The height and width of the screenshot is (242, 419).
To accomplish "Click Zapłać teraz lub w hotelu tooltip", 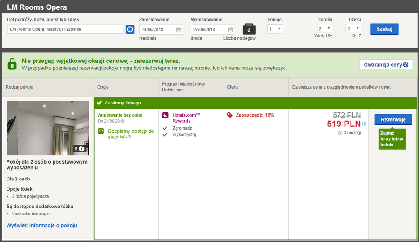I will tap(392, 139).
